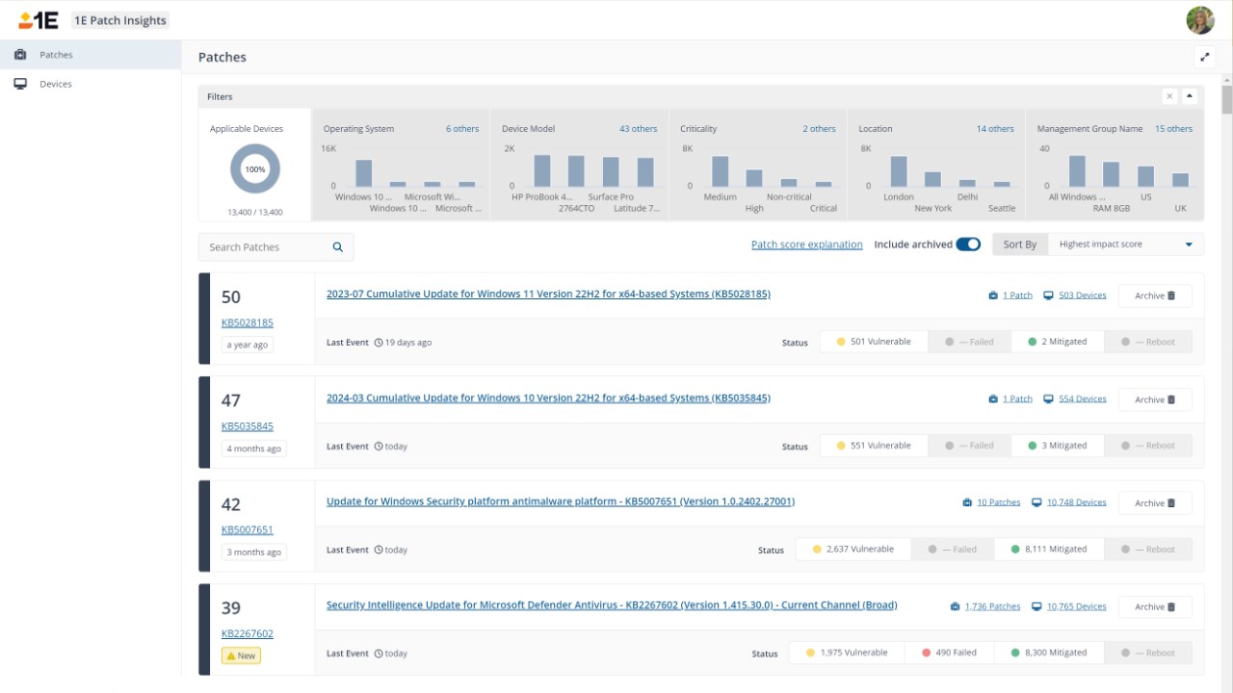Viewport: 1233px width, 693px height.
Task: Click the Applicable Devices 100% donut chart
Action: coord(255,169)
